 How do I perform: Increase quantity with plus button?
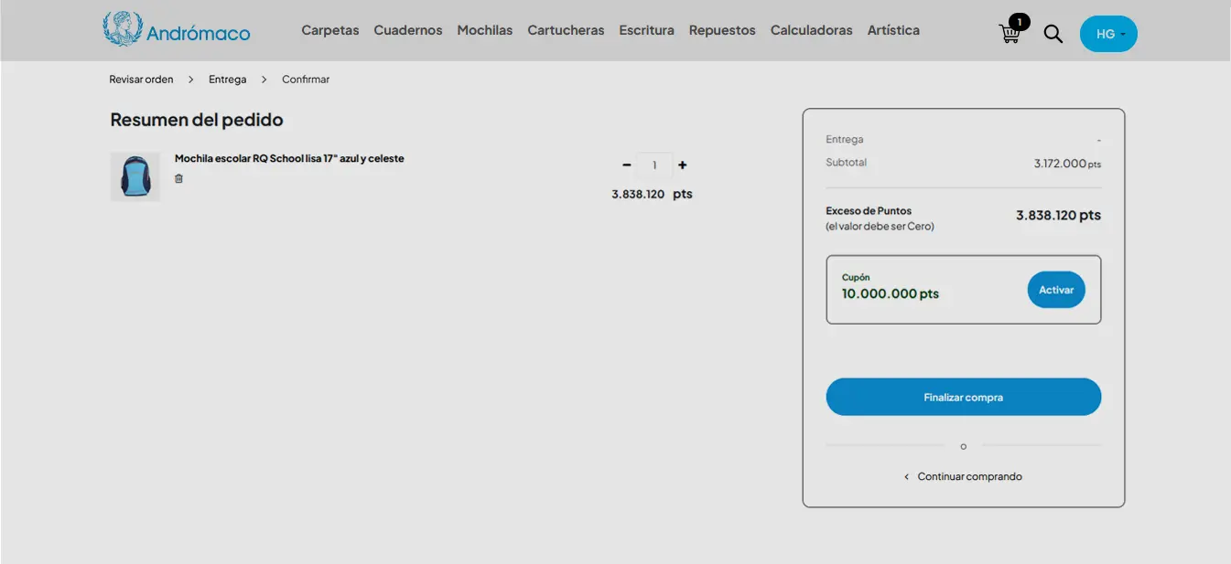(682, 165)
